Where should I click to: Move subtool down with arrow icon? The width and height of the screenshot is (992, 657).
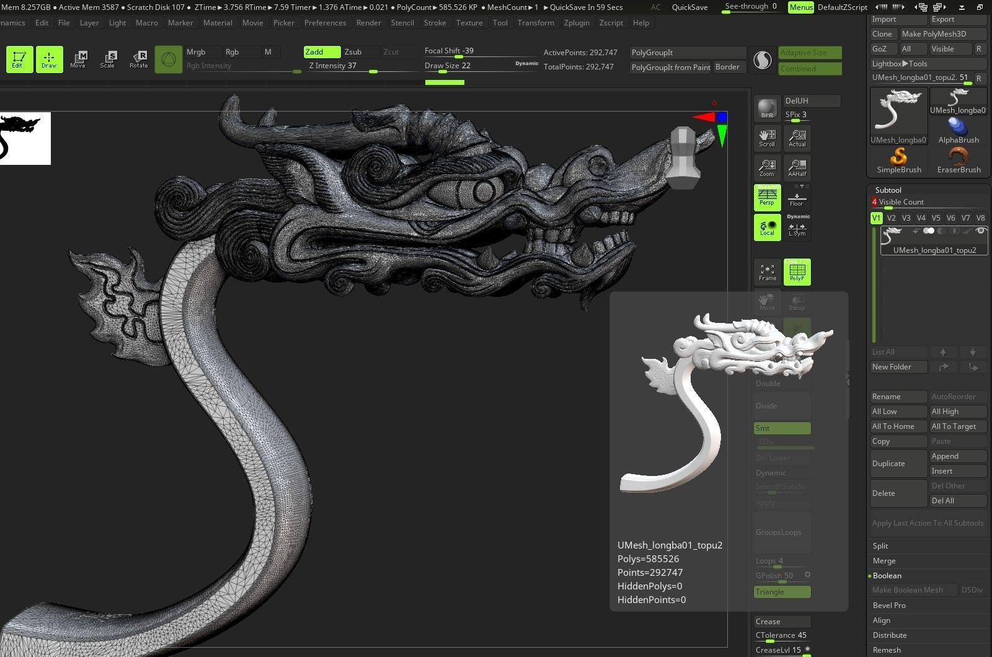973,352
